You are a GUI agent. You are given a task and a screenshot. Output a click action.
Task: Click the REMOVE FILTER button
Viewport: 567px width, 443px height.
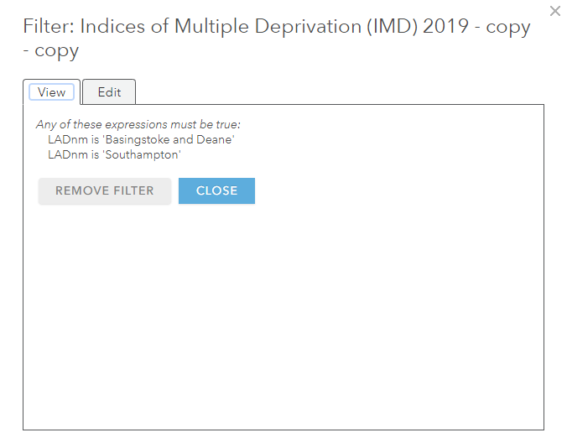[105, 190]
